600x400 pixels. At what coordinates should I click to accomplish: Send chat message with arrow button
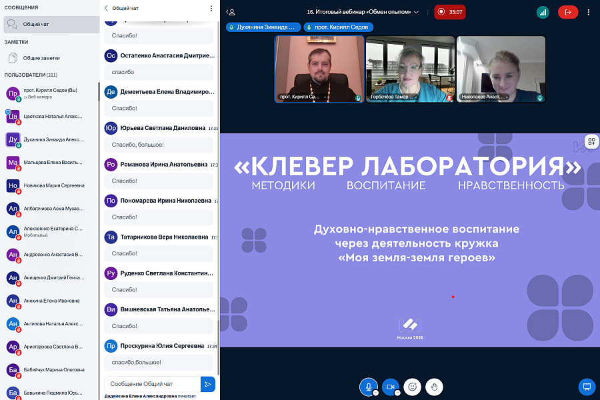(208, 384)
